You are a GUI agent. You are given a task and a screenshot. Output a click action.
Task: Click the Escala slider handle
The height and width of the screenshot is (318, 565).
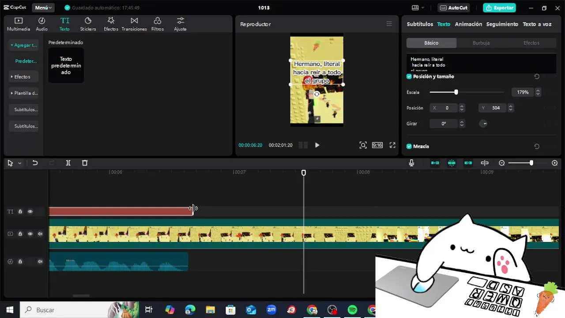[456, 92]
